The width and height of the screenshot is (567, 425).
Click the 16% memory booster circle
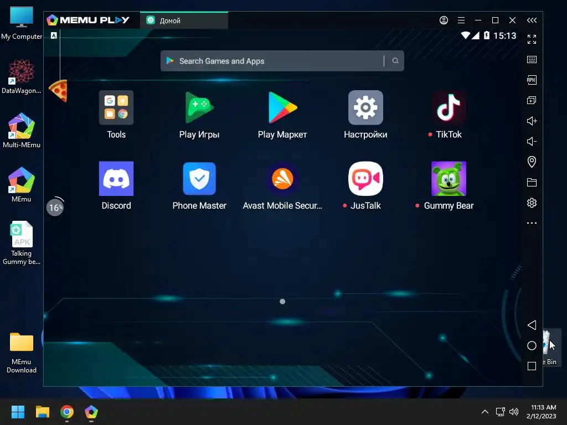point(55,208)
